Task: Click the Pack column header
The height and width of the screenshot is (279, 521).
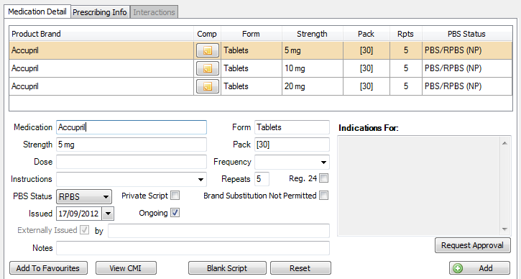Action: (x=366, y=34)
